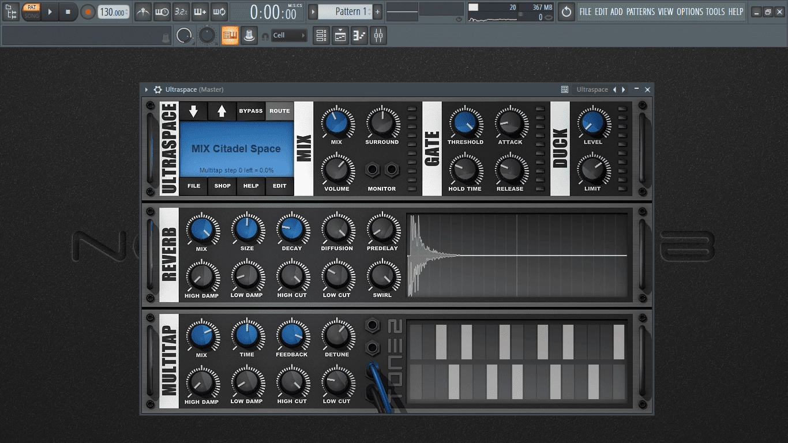
Task: Enable wait for input to start
Action: pyautogui.click(x=162, y=12)
